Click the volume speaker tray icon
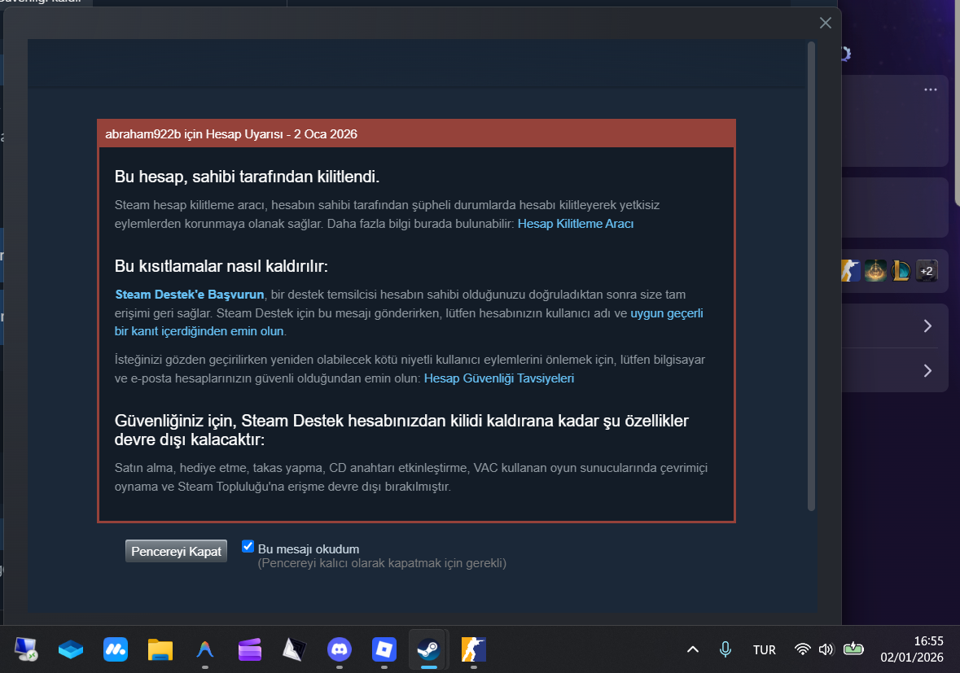The height and width of the screenshot is (673, 960). click(826, 649)
